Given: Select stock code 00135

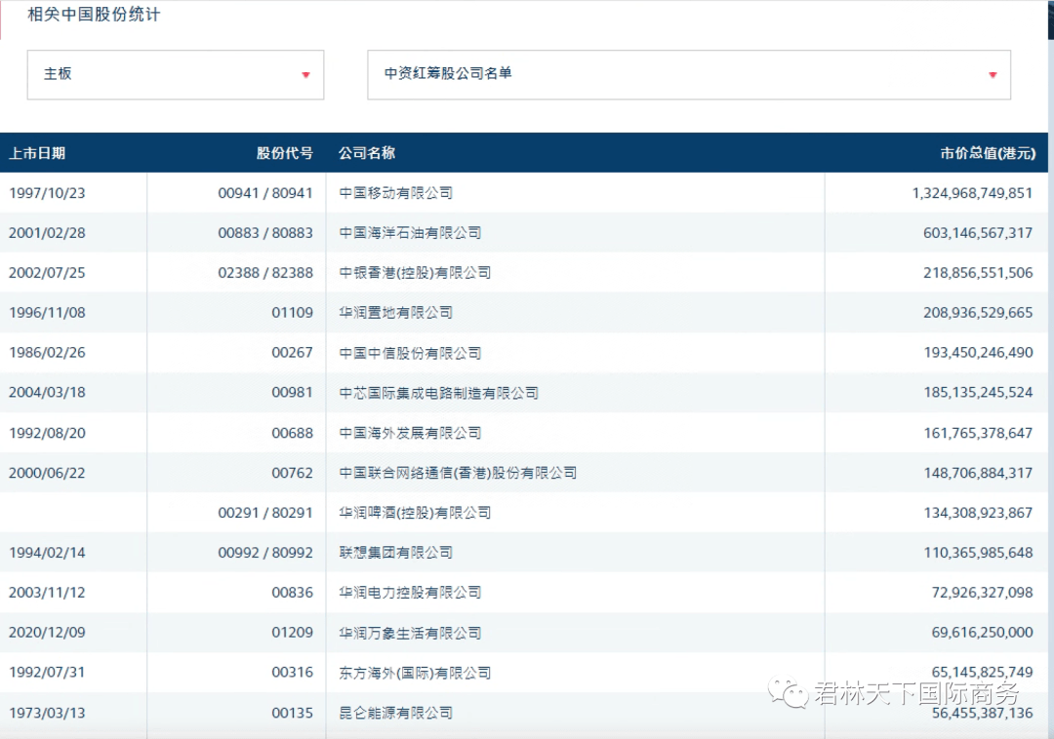Looking at the screenshot, I should pyautogui.click(x=293, y=713).
